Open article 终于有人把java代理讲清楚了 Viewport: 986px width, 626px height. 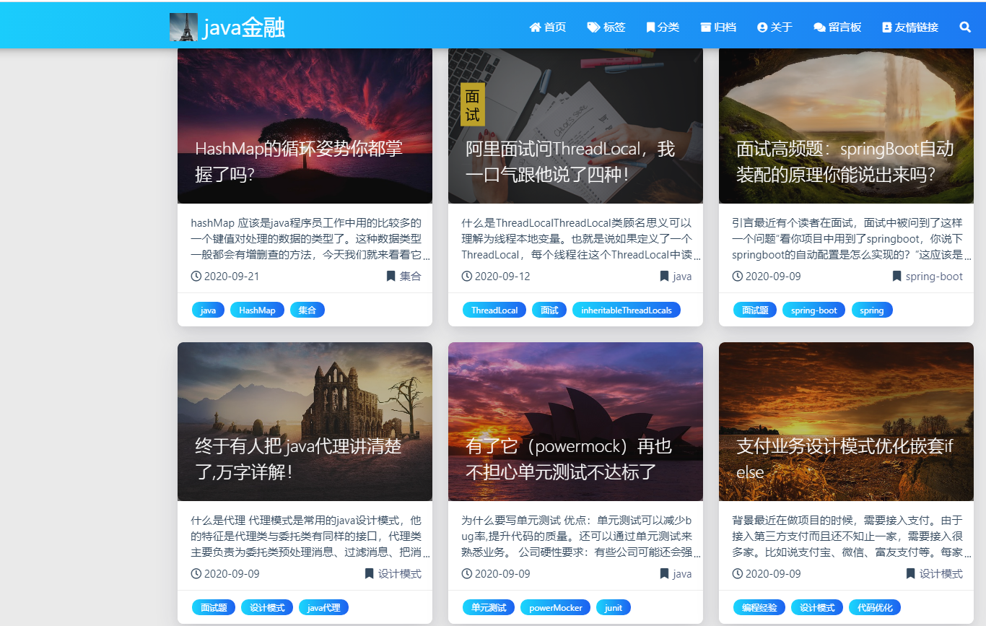pos(298,459)
